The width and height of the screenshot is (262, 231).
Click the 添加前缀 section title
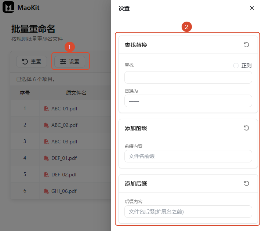point(136,128)
